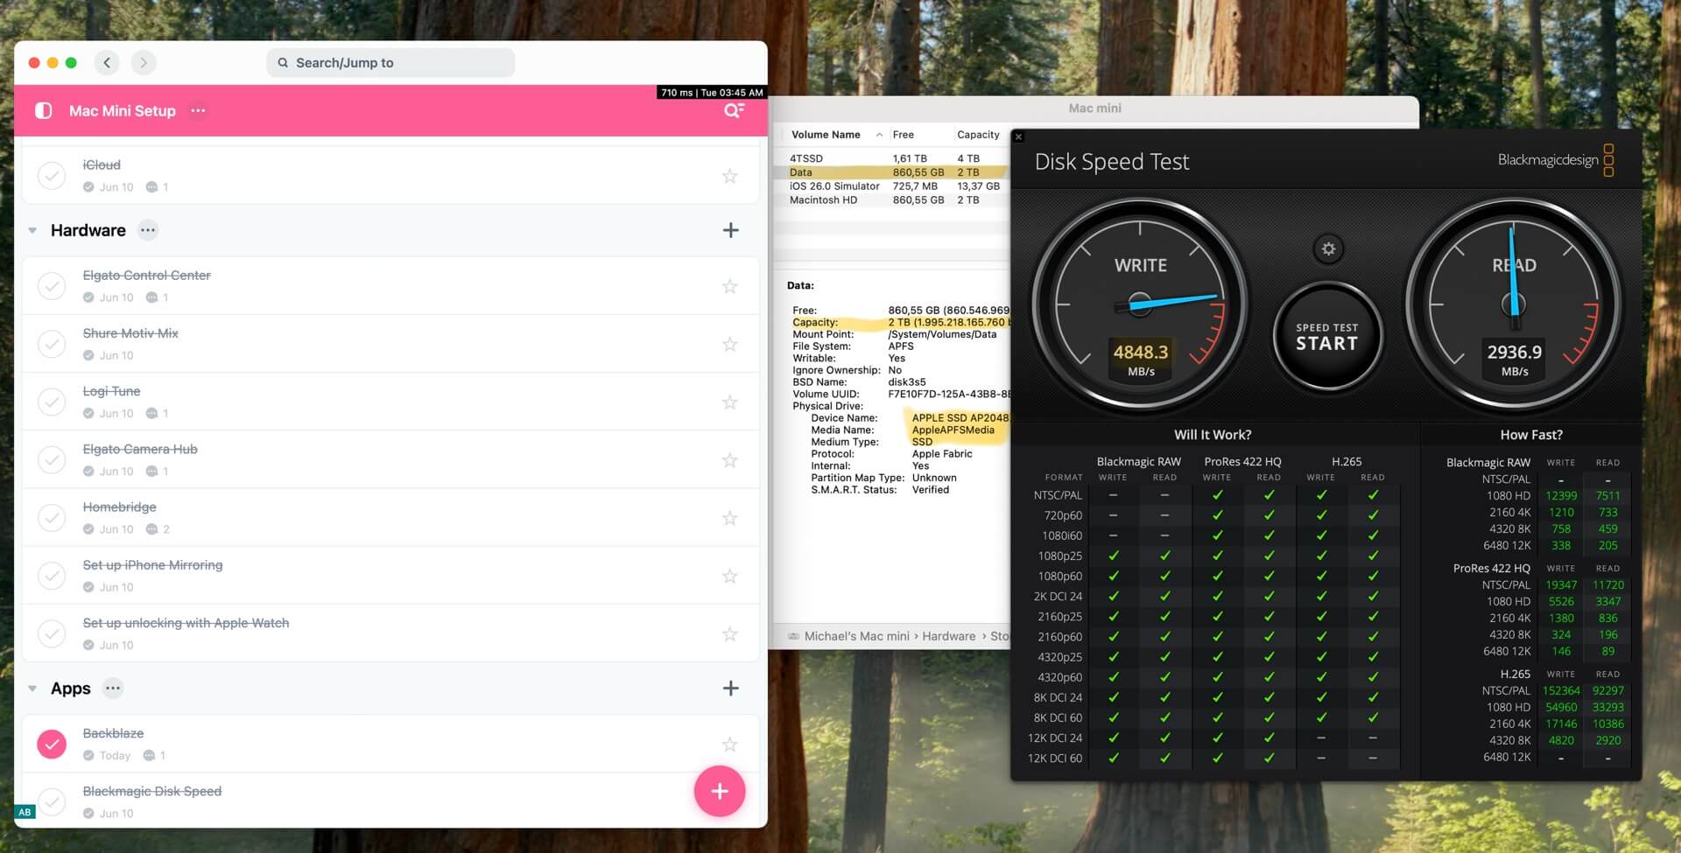This screenshot has height=853, width=1681.
Task: Uncheck the Shure Motiv Mix task
Action: coord(52,344)
